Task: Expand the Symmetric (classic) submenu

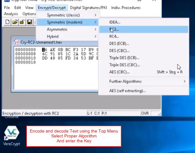Action: (68, 15)
